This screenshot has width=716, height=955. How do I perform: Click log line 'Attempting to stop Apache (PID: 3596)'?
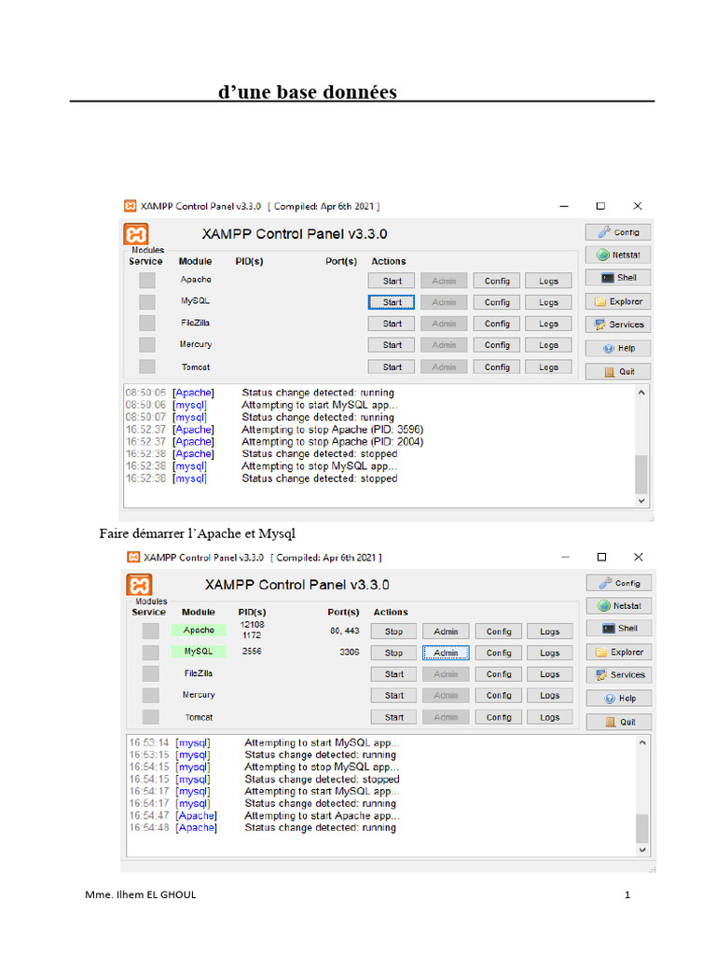point(333,429)
